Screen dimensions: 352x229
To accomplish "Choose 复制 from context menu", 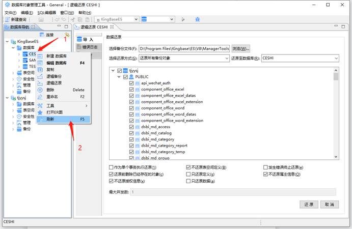I will pos(64,70).
